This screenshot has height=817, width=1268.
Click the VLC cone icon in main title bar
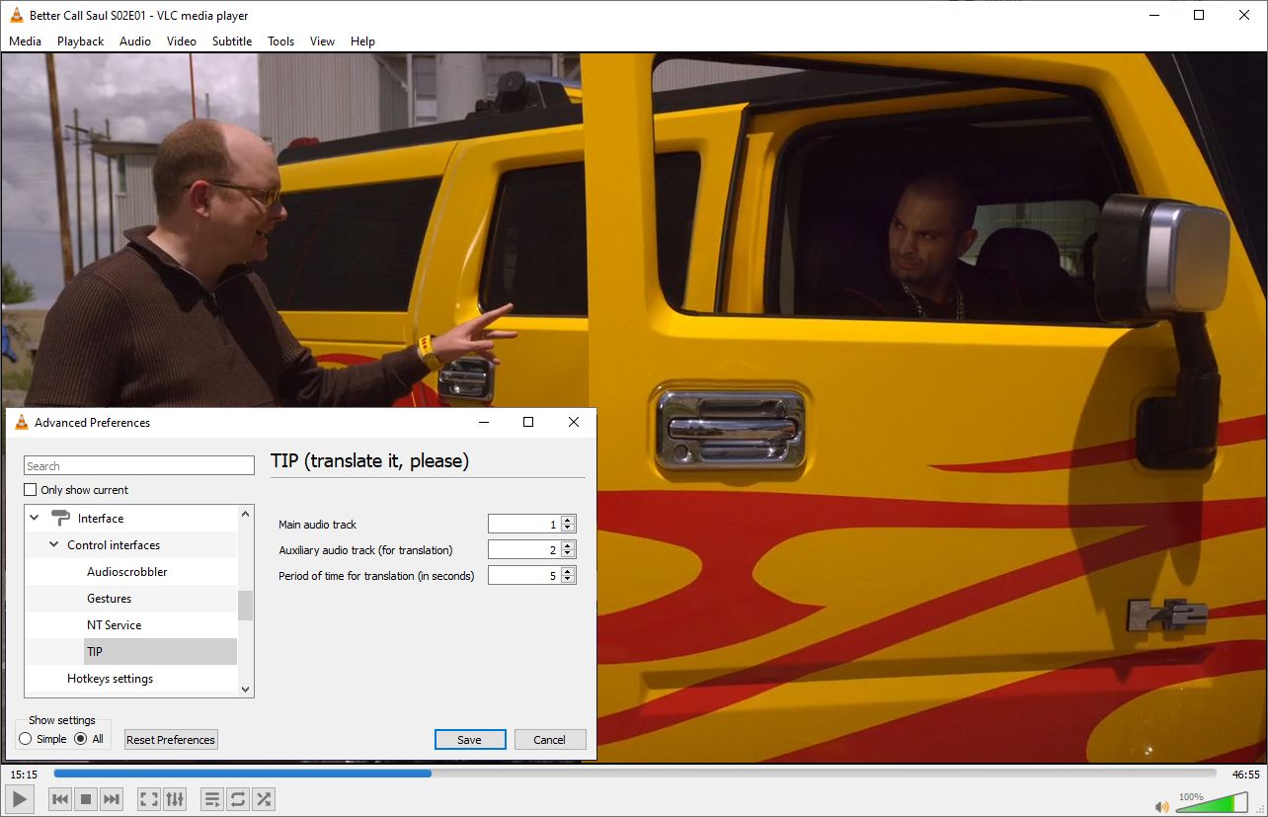pyautogui.click(x=17, y=15)
